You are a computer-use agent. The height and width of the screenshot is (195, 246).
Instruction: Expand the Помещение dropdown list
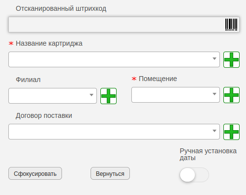pyautogui.click(x=176, y=95)
